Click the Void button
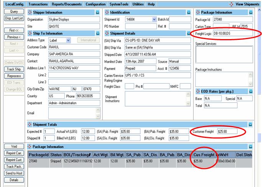 pos(13,146)
